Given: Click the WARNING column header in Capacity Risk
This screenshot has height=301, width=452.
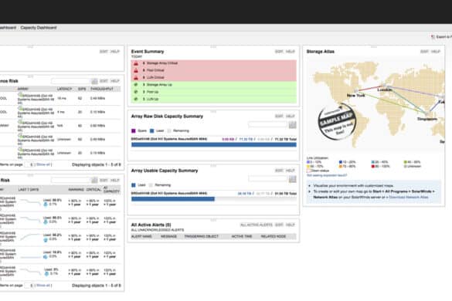Looking at the screenshot, I should pyautogui.click(x=76, y=190).
